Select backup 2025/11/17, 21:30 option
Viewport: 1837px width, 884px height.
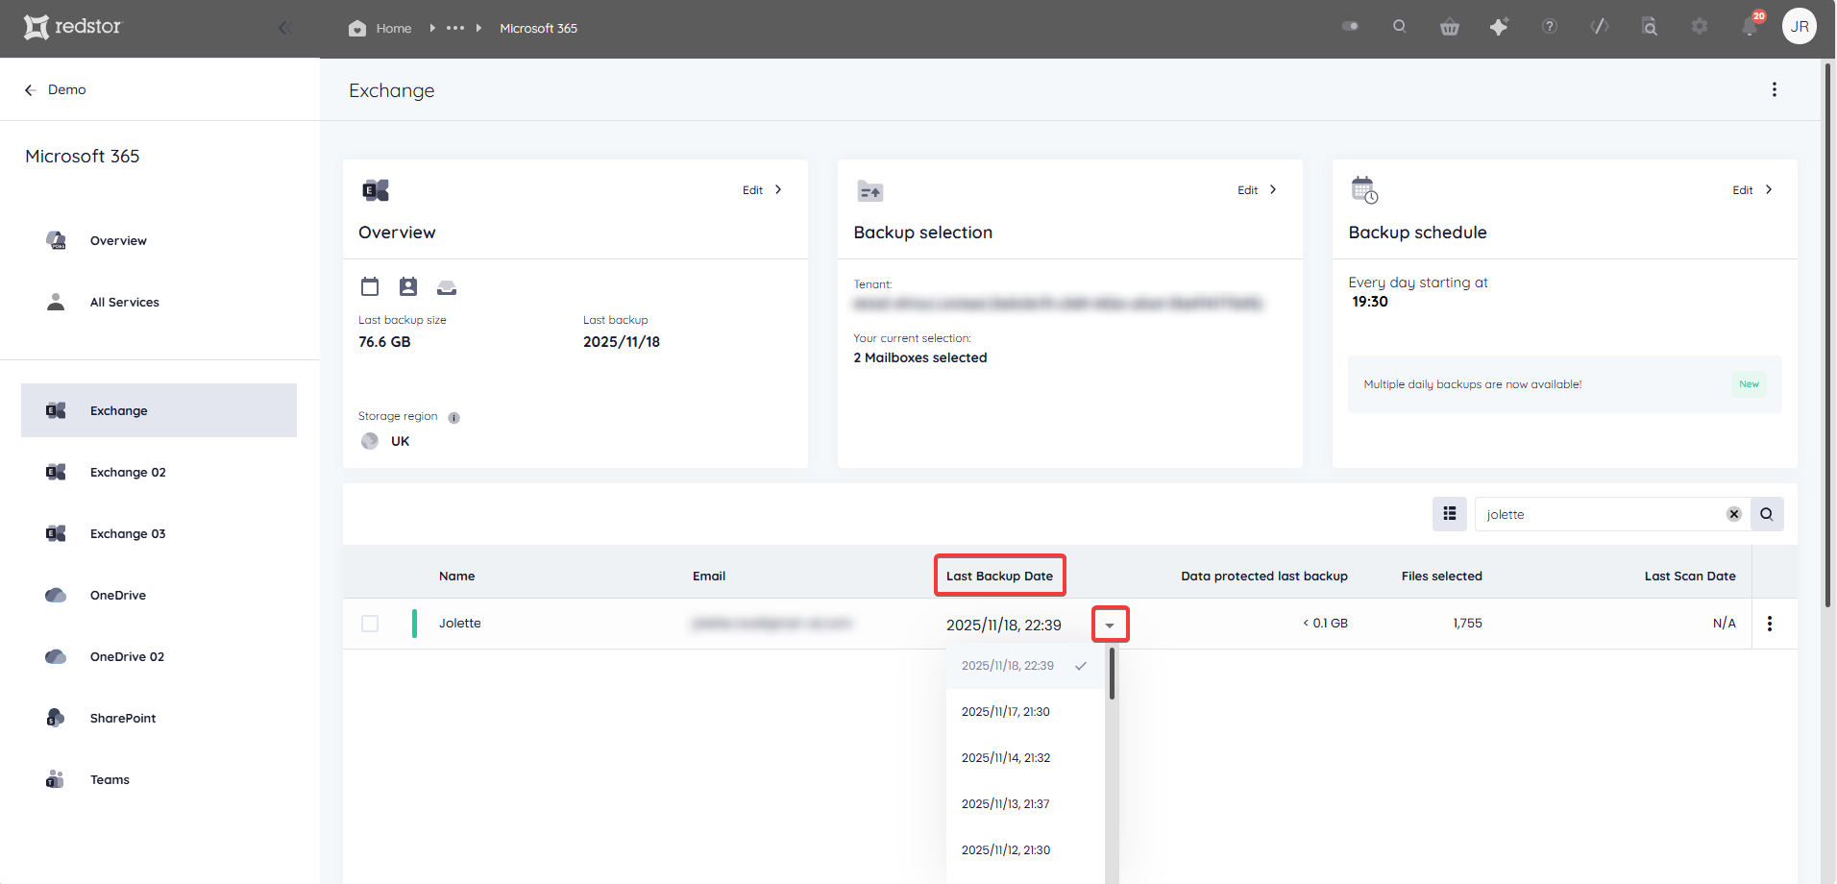point(1024,712)
